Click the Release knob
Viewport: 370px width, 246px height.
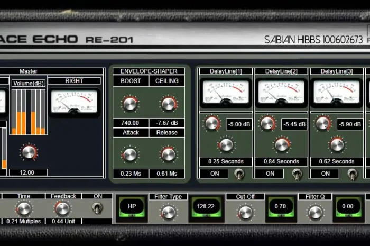168,154
